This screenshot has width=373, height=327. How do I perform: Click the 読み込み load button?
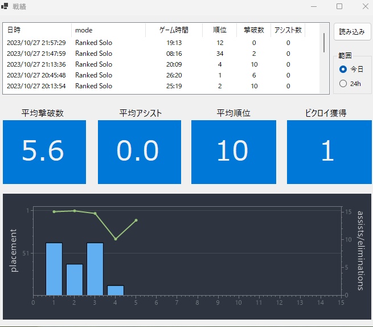coord(352,31)
